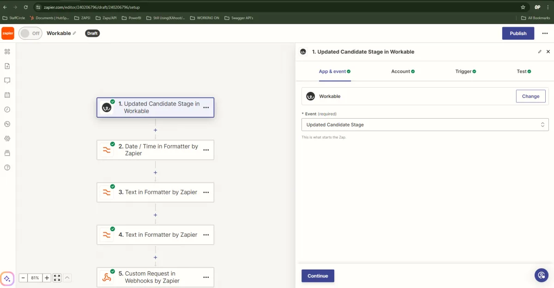
Task: Add a step between steps 1 and 2
Action: point(155,130)
